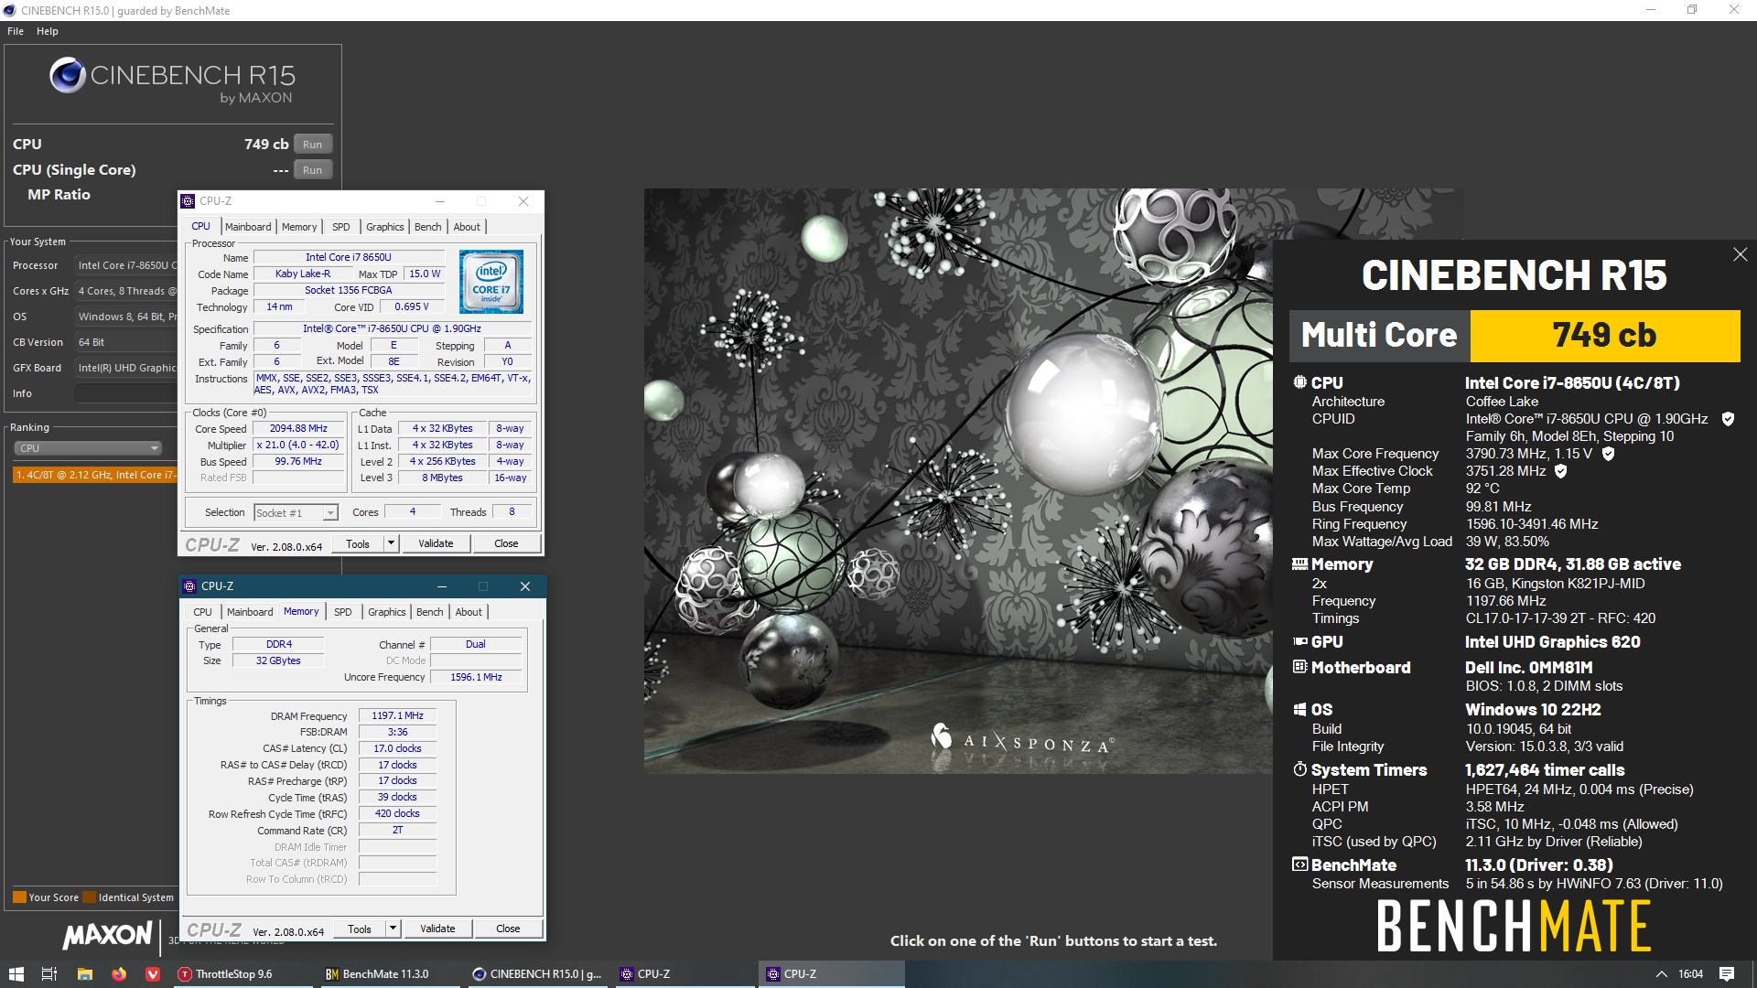Image resolution: width=1757 pixels, height=988 pixels.
Task: Click the System Timers clock icon
Action: (x=1299, y=769)
